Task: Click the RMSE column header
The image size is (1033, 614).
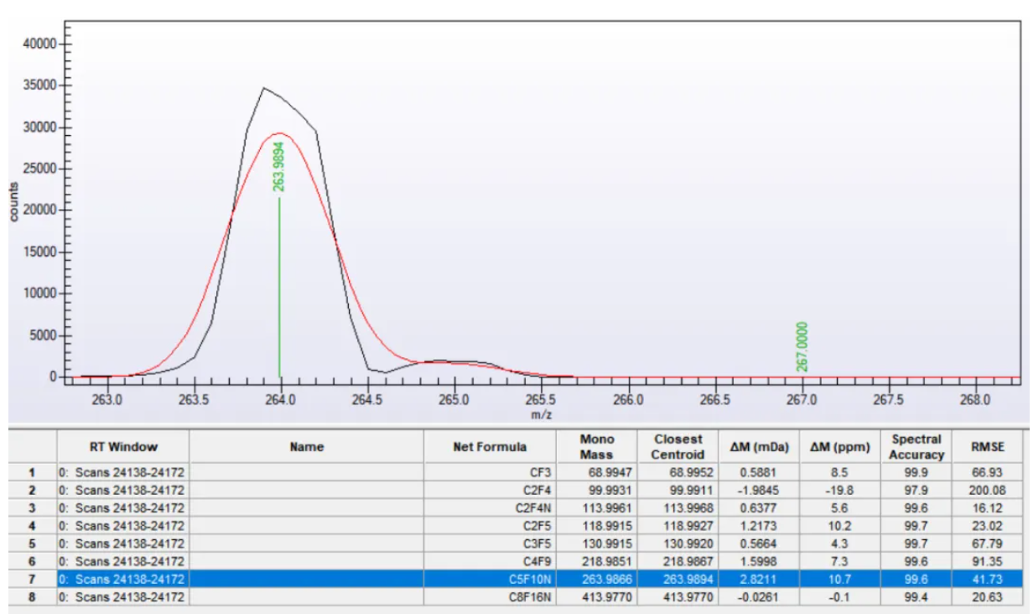Action: (989, 447)
